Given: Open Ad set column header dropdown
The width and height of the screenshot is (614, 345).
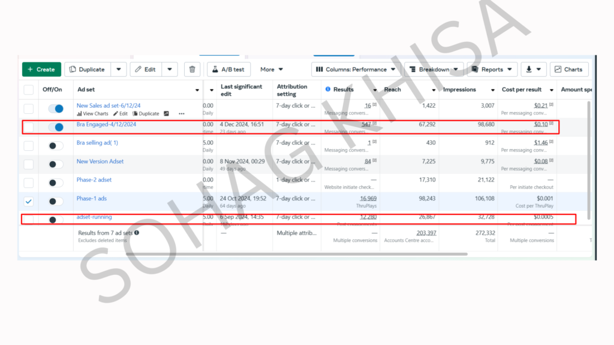Looking at the screenshot, I should [x=197, y=90].
